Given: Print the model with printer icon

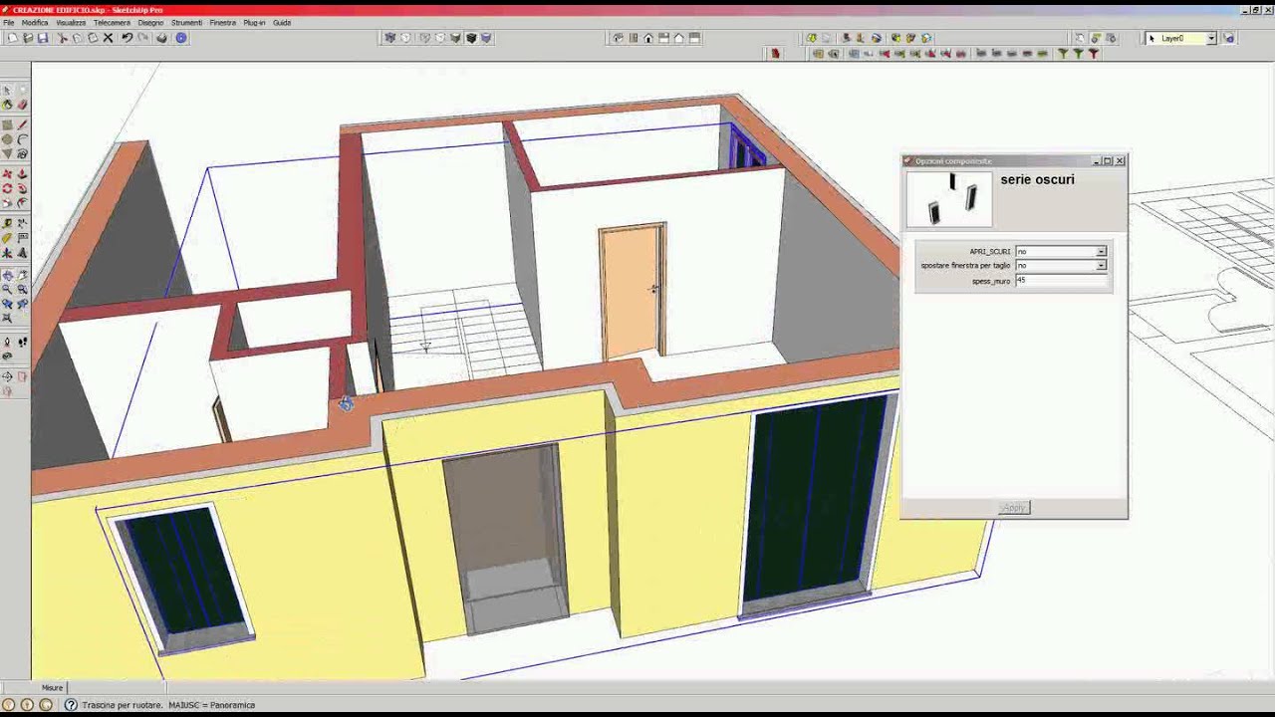Looking at the screenshot, I should pyautogui.click(x=161, y=38).
